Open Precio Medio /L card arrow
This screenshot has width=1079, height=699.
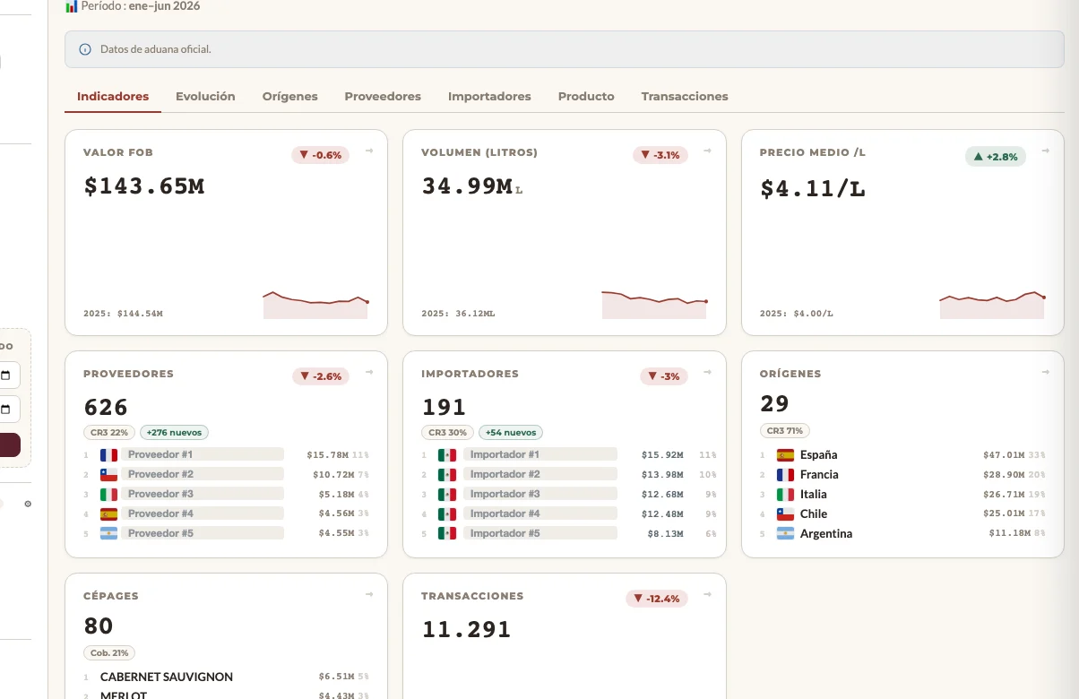1045,151
